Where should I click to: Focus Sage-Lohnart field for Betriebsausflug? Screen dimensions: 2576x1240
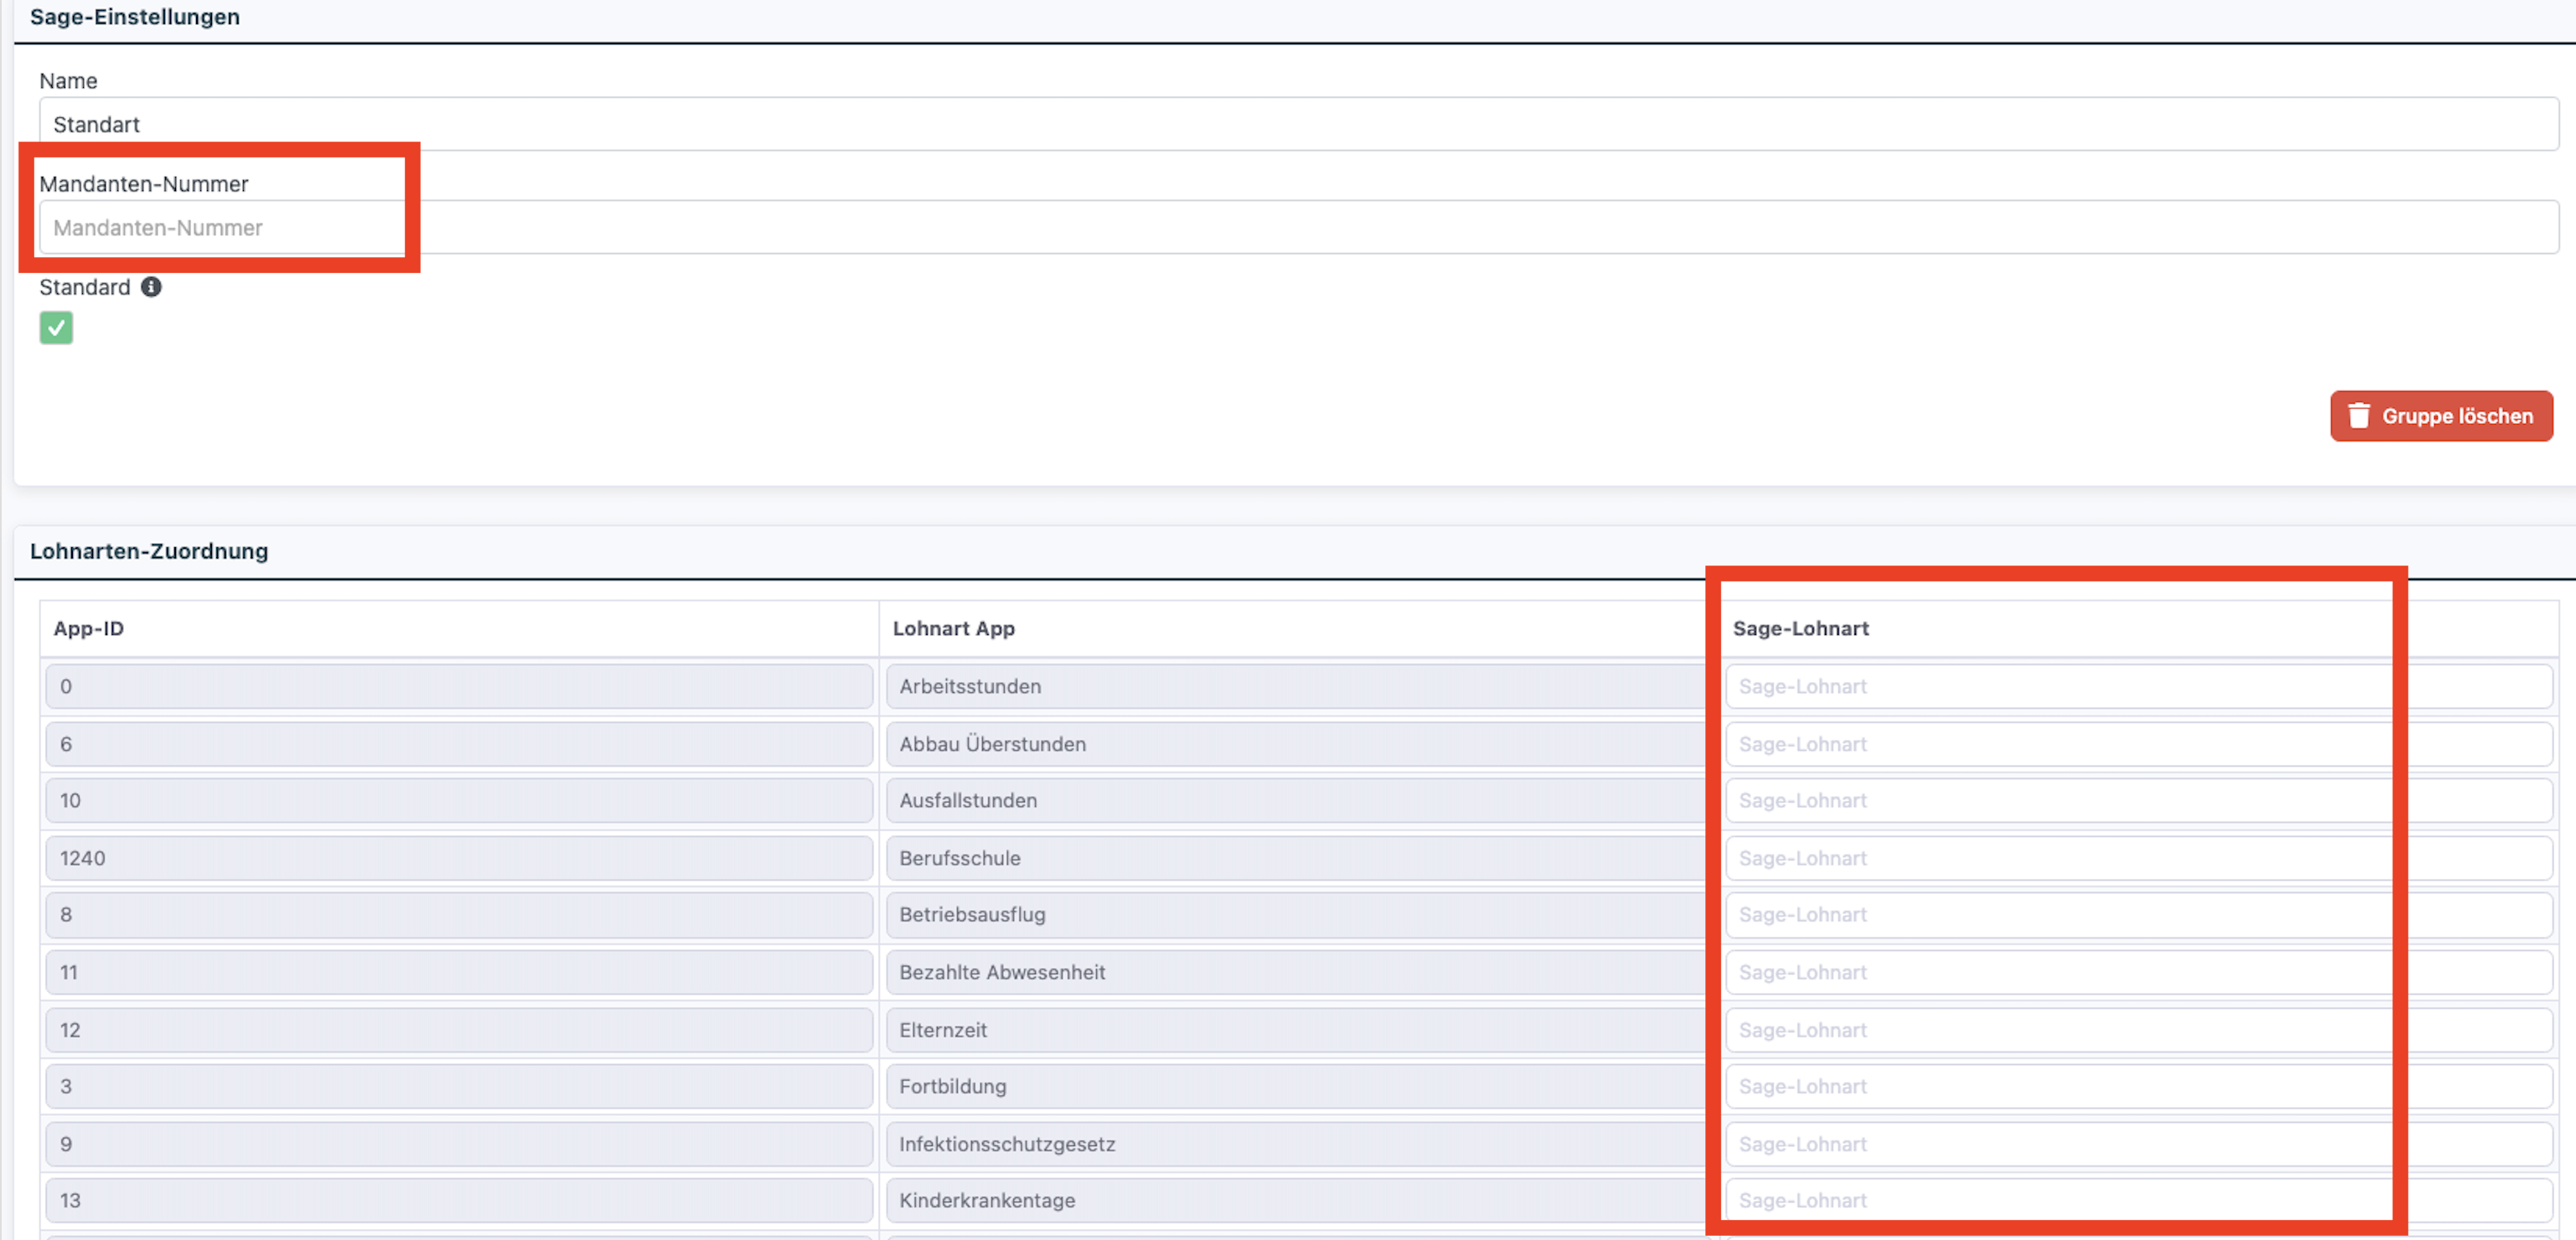tap(2138, 914)
